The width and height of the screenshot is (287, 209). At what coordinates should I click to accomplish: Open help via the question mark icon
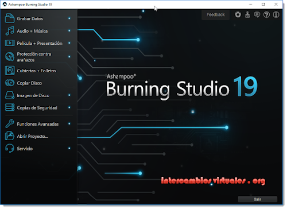pyautogui.click(x=266, y=14)
